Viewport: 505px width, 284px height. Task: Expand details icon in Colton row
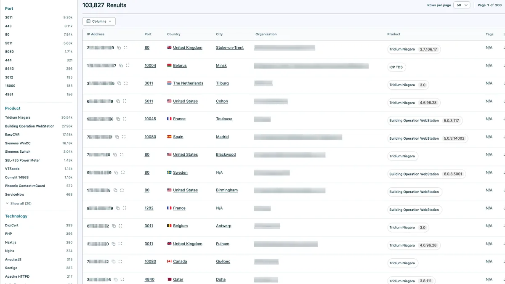click(125, 101)
